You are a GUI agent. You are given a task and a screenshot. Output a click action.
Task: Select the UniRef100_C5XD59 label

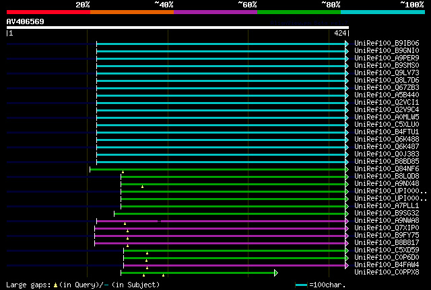[x=387, y=250]
